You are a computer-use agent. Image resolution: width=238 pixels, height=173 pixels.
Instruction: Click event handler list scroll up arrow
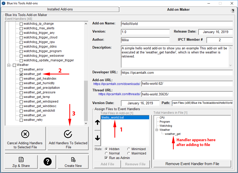click(86, 24)
